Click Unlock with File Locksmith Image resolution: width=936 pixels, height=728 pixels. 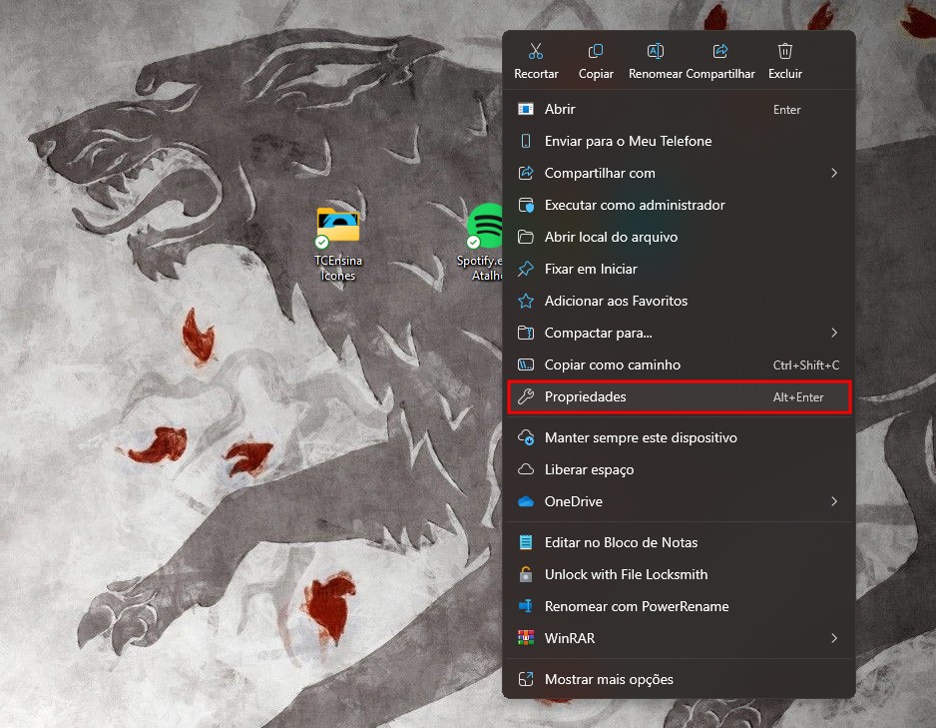(x=626, y=575)
